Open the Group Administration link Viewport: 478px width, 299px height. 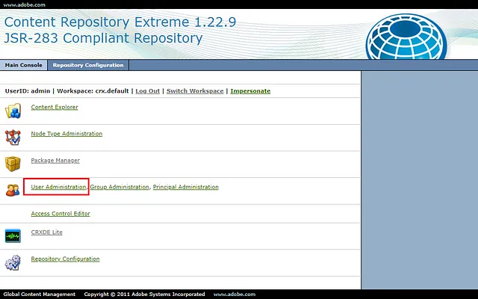point(119,187)
